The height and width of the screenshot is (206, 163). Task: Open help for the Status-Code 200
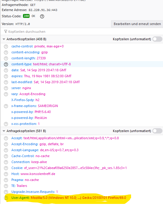coord(42,16)
